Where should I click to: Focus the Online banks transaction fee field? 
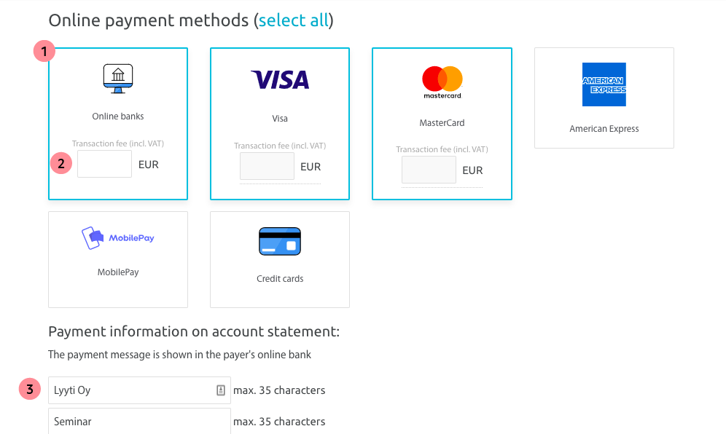[x=105, y=164]
